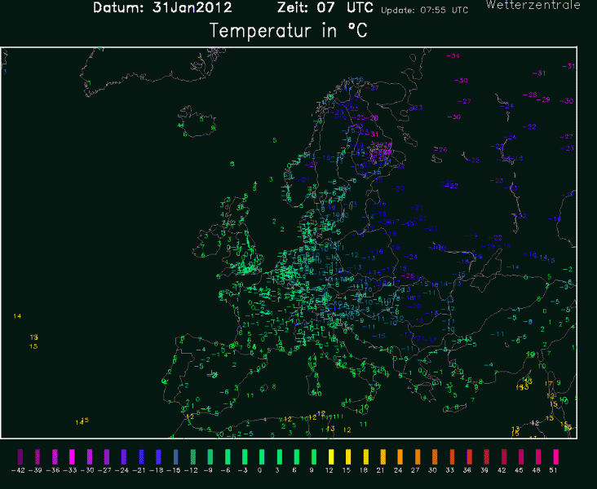This screenshot has height=489, width=597.
Task: Click the 24 orange legend swatch
Action: (401, 456)
